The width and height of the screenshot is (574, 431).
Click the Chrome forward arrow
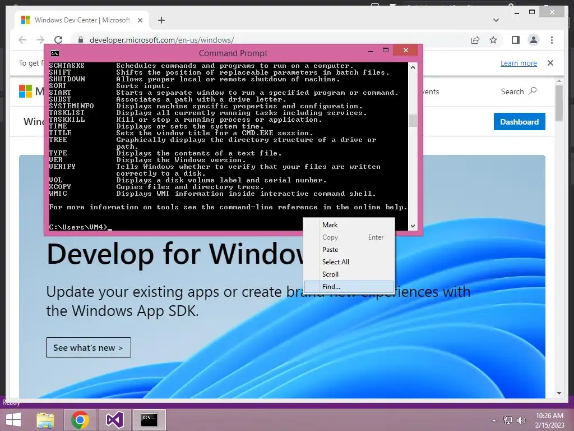[x=40, y=40]
